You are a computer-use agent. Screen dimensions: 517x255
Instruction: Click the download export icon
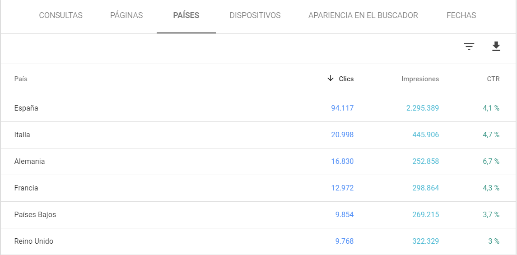point(496,46)
